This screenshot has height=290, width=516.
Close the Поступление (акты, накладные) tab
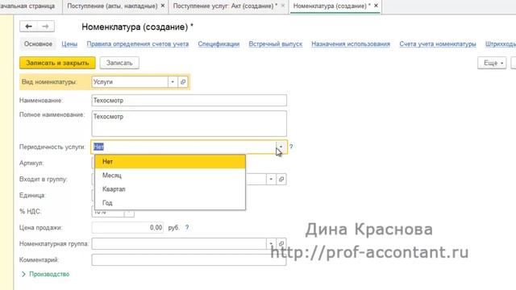(163, 6)
